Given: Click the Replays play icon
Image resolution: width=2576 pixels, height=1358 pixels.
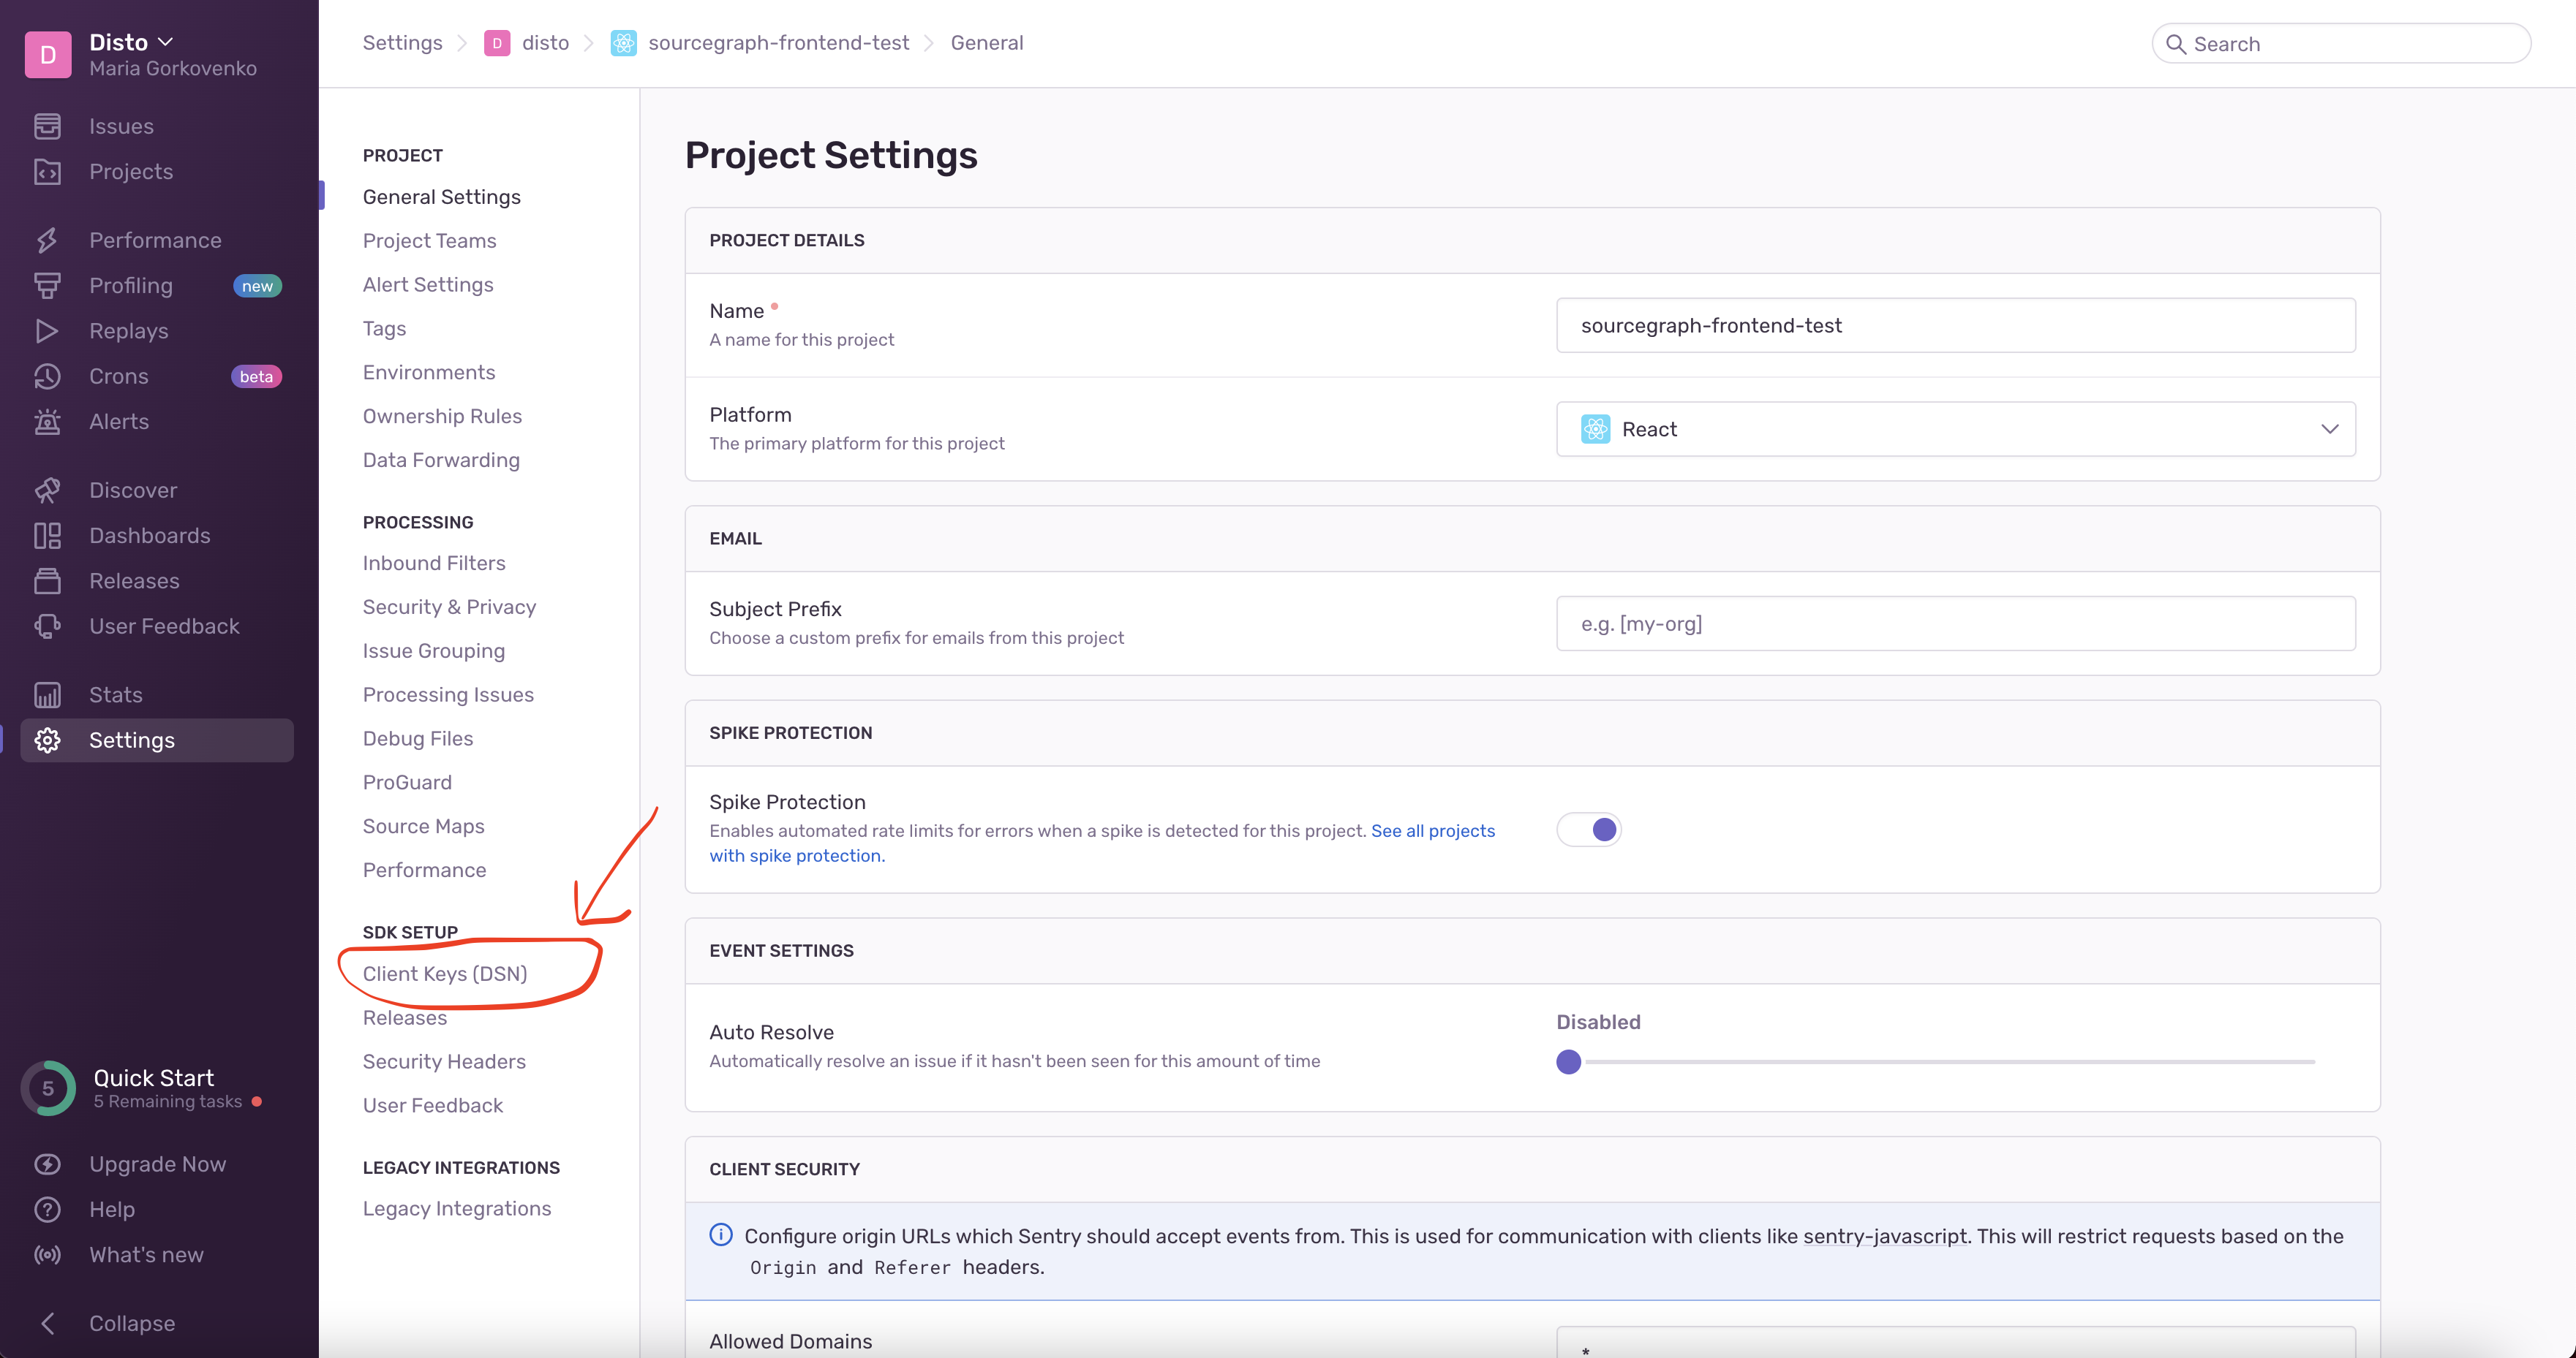Looking at the screenshot, I should 47,331.
